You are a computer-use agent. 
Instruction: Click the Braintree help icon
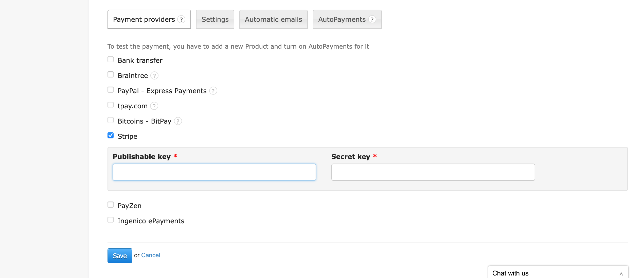[154, 75]
